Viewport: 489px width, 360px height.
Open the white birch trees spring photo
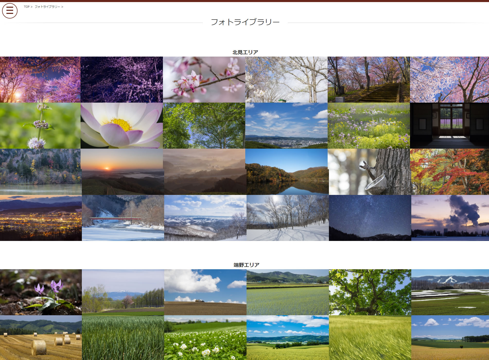[x=286, y=79]
